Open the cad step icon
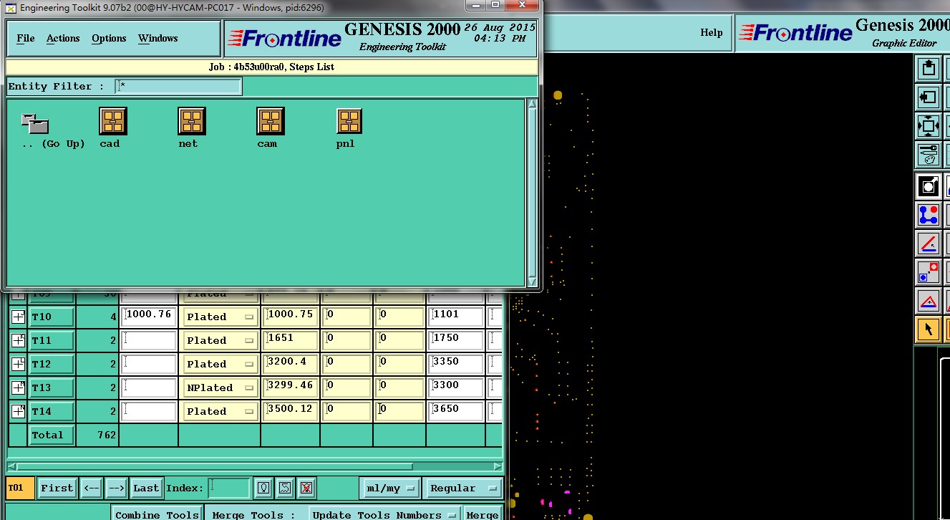The width and height of the screenshot is (950, 520). coord(113,121)
